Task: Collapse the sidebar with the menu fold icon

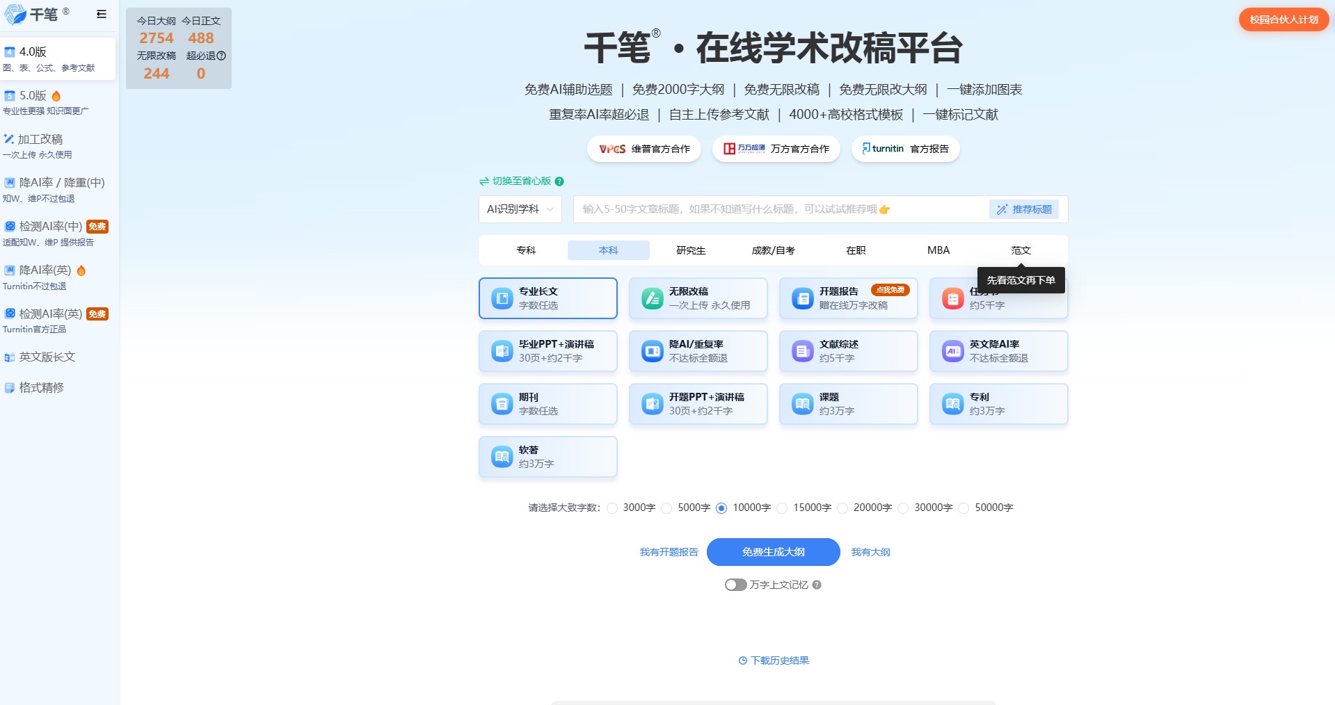Action: click(102, 14)
